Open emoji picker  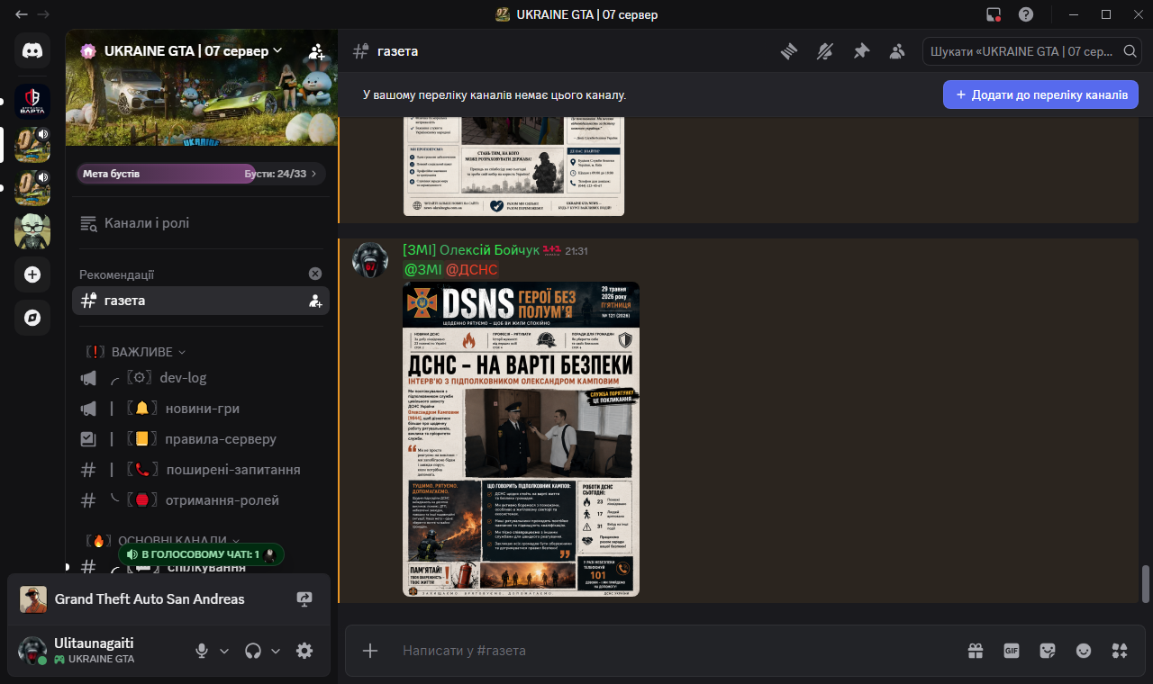(1084, 650)
